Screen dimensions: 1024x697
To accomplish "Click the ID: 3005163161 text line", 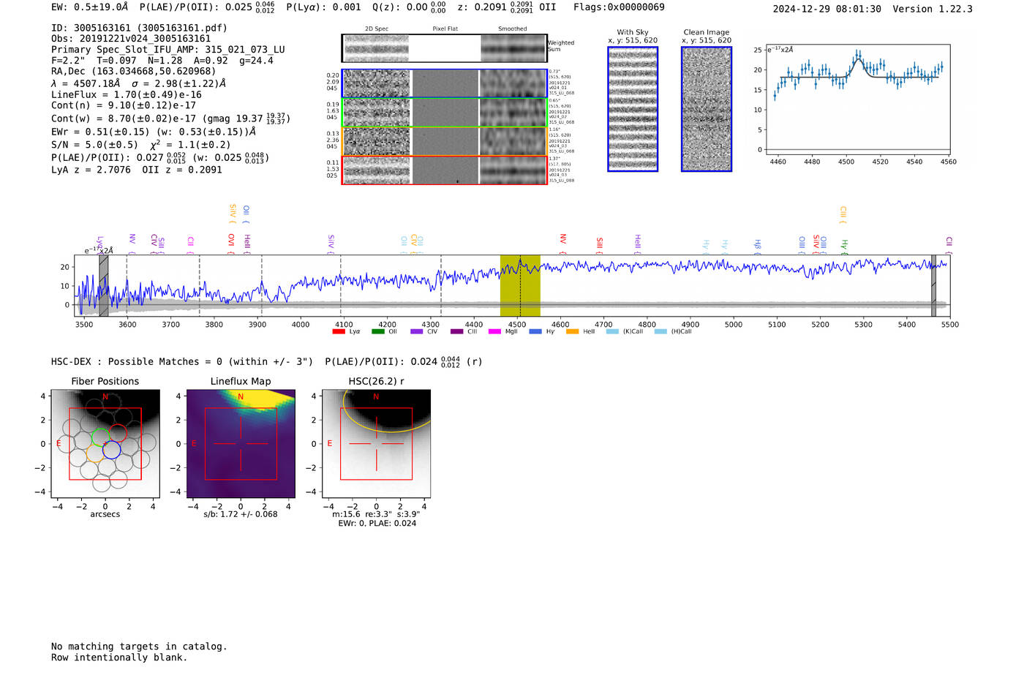I will (139, 28).
